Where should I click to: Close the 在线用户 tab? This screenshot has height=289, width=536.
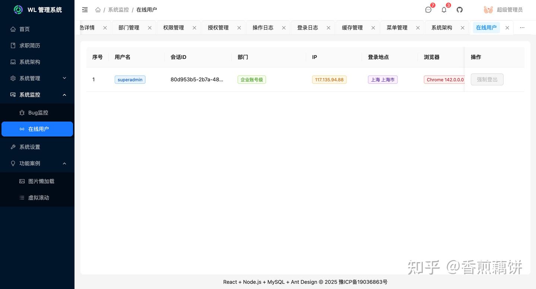tap(507, 28)
